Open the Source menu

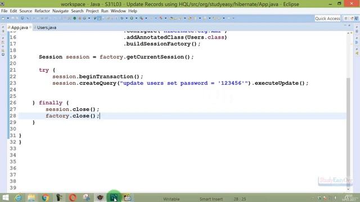pyautogui.click(x=26, y=11)
